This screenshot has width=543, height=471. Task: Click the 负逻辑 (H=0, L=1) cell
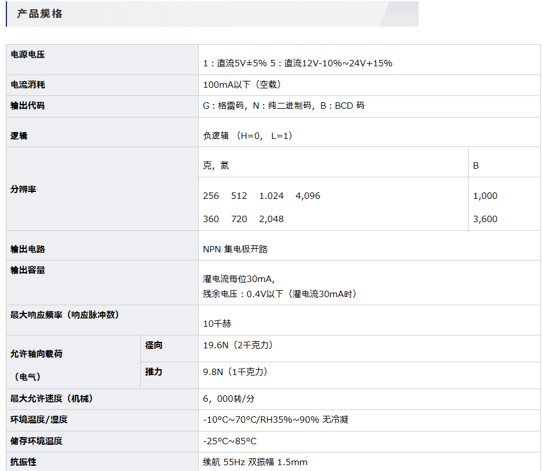248,136
